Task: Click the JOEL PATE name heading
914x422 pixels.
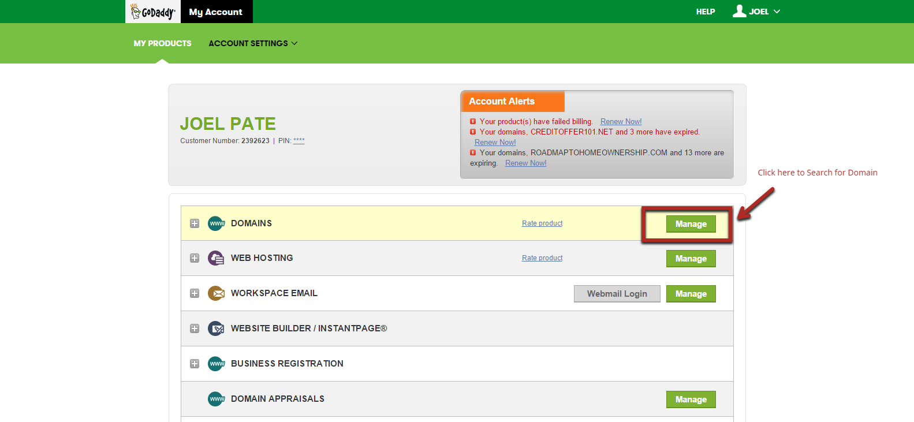Action: tap(228, 124)
